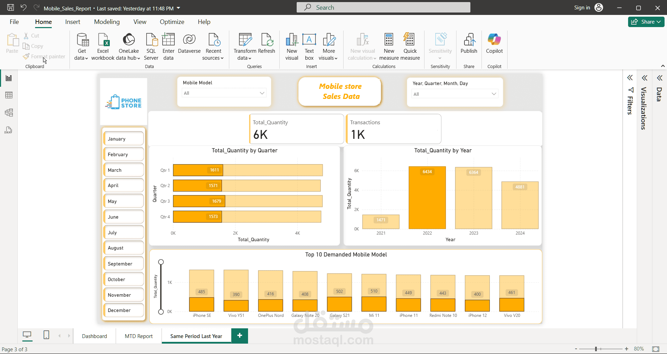
Task: Publish the report
Action: (469, 43)
